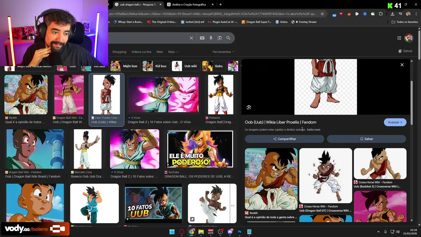Open the 'Dragon Ball Super F...' bookmark
This screenshot has width=421, height=237.
257,22
